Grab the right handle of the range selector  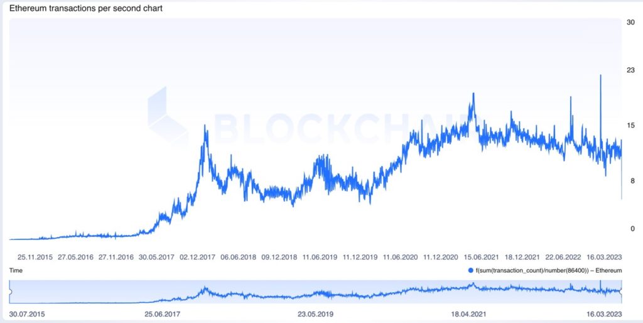622,292
